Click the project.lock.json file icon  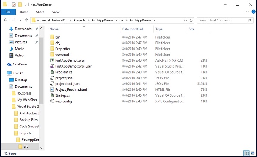click(x=52, y=84)
